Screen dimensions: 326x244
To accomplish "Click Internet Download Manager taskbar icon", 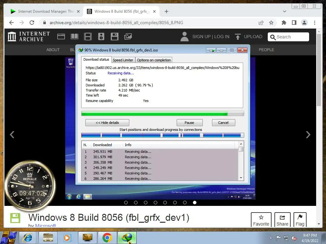I will coord(127,238).
